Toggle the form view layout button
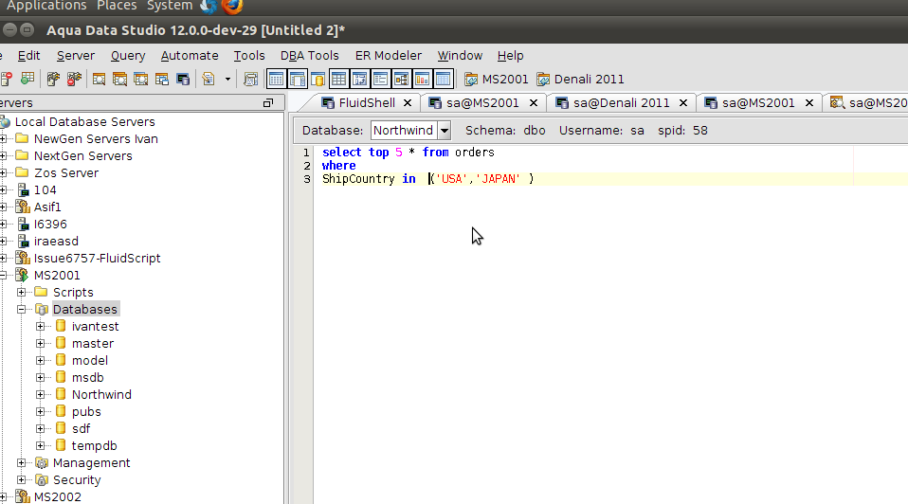The image size is (908, 504). [x=380, y=79]
